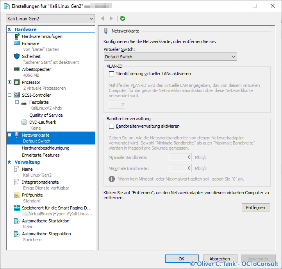Image resolution: width=282 pixels, height=269 pixels.
Task: Click the forward navigation arrow
Action: pyautogui.click(x=111, y=18)
